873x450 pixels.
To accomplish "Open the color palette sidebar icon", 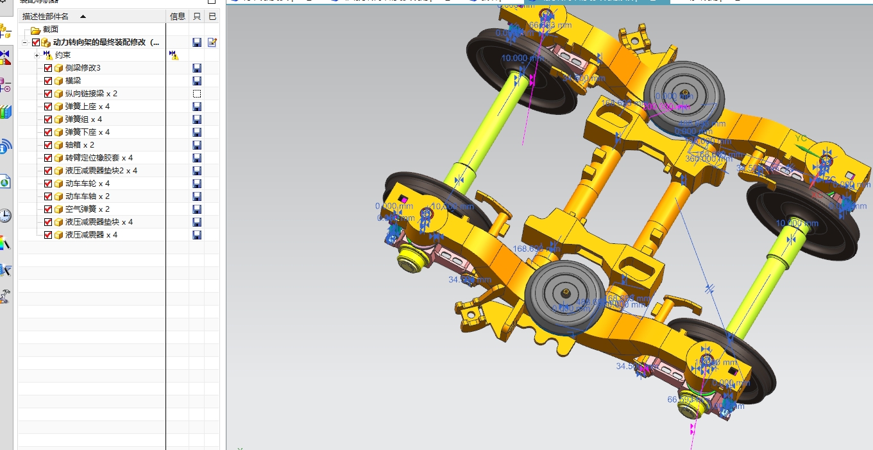I will click(5, 242).
